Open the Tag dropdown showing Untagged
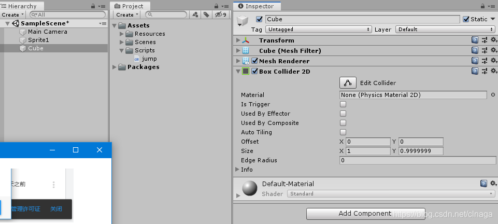 coord(319,29)
